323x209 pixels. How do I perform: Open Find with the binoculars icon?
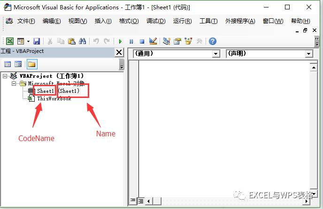[83, 41]
